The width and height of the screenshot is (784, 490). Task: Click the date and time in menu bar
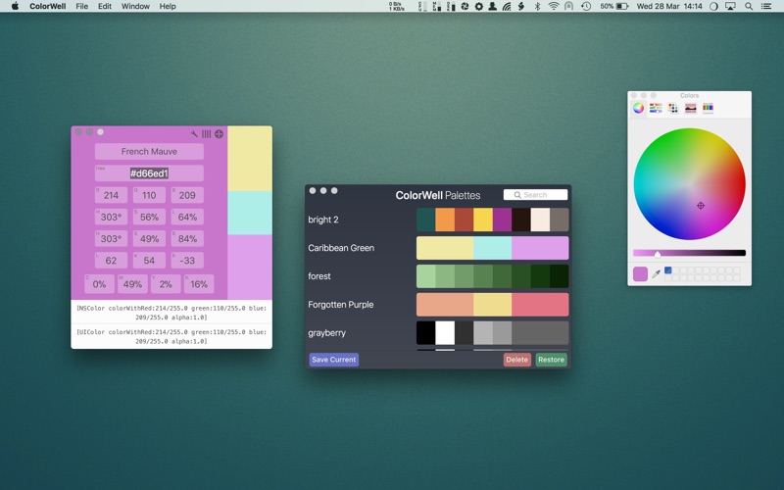point(669,7)
